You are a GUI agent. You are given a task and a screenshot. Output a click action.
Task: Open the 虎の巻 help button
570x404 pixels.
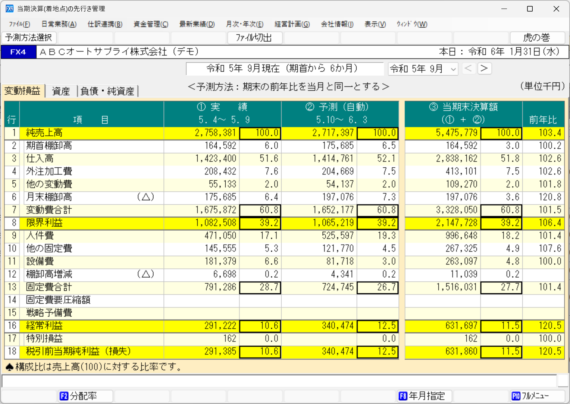[x=537, y=38]
